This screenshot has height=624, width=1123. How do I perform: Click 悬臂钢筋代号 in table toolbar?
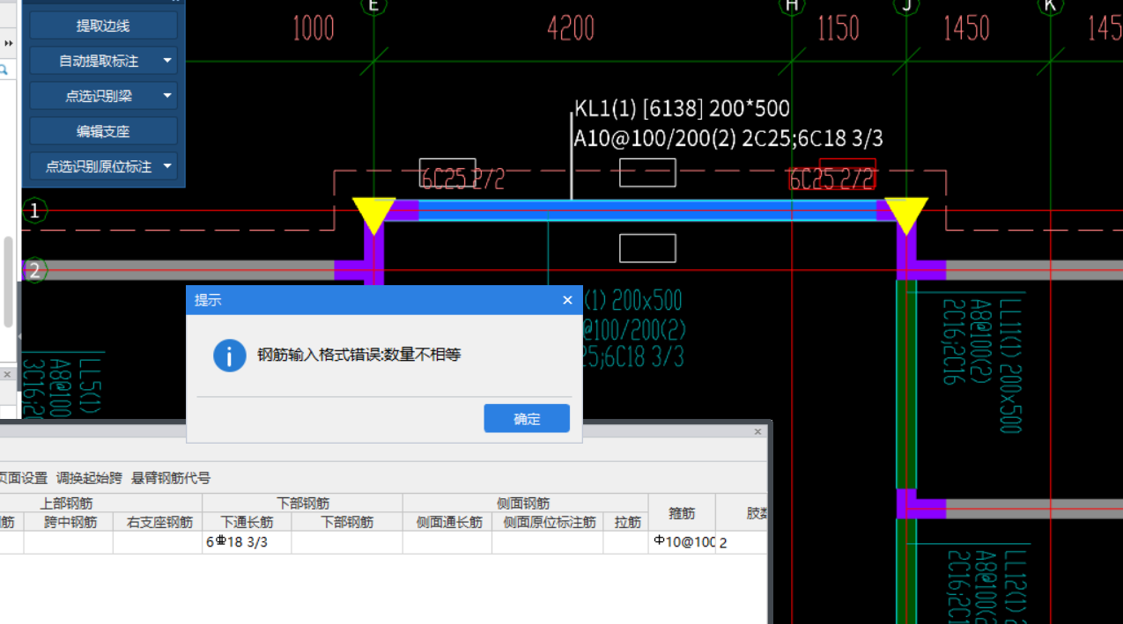tap(171, 478)
